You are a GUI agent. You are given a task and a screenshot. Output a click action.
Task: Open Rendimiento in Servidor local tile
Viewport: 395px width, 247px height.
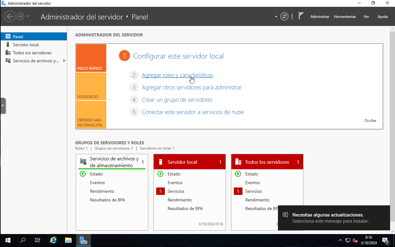pyautogui.click(x=180, y=200)
